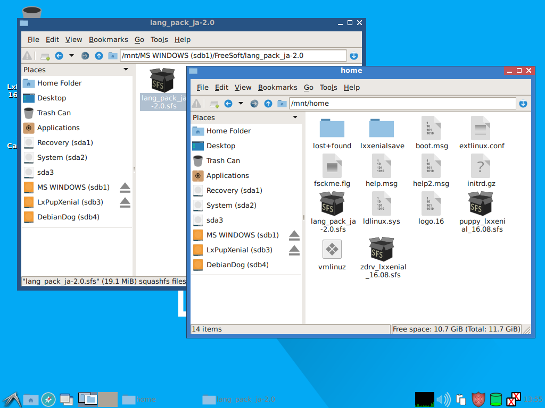The image size is (545, 408).
Task: Open Bookmarks menu in home window
Action: click(x=278, y=88)
